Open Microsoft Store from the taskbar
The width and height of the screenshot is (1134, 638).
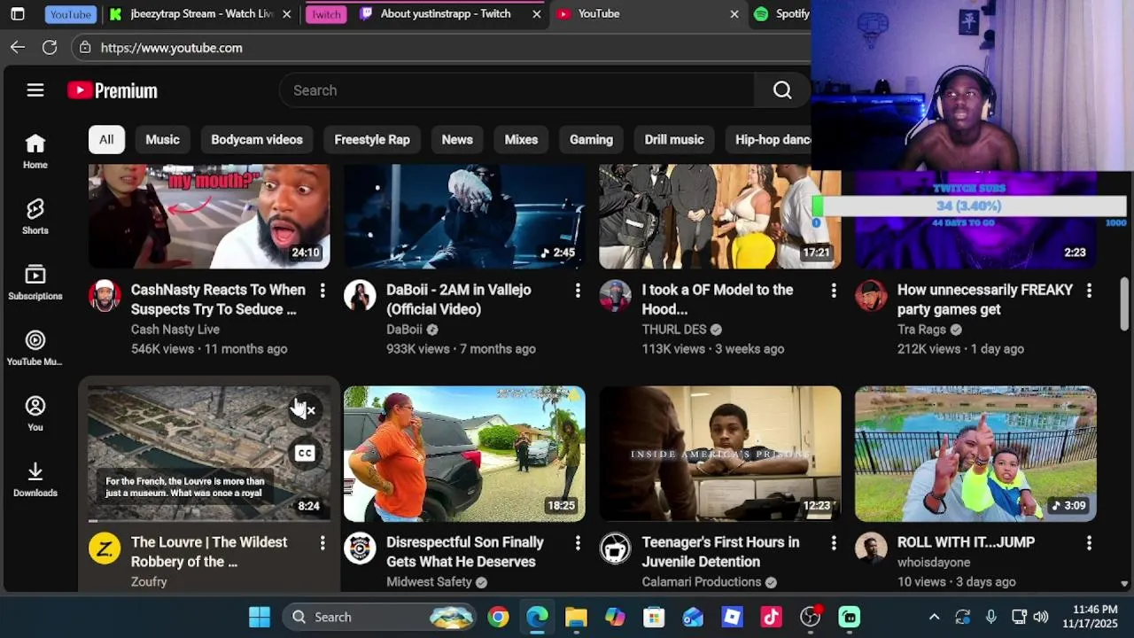pos(654,617)
